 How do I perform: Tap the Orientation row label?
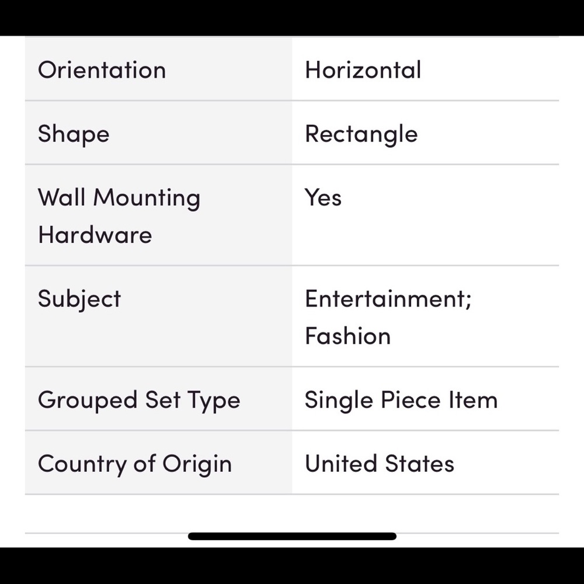coord(102,70)
